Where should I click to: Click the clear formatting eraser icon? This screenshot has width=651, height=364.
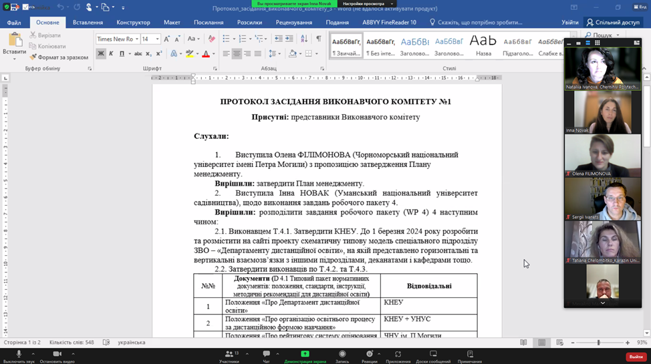pos(212,39)
